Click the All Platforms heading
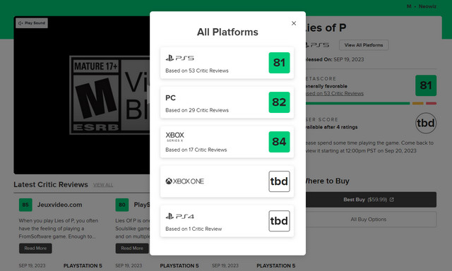Image resolution: width=452 pixels, height=271 pixels. pos(227,32)
